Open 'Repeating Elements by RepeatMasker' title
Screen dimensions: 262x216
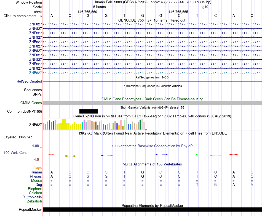[152, 206]
